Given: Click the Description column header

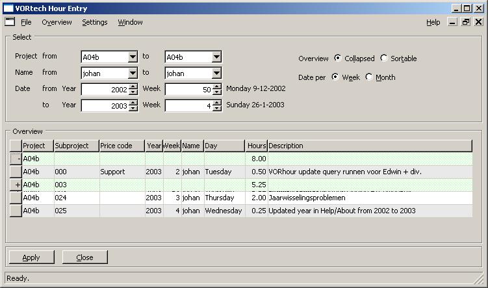Looking at the screenshot, I should [x=370, y=146].
